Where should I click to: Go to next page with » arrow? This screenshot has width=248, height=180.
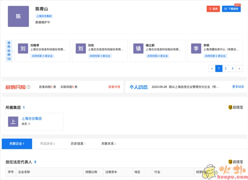(239, 69)
